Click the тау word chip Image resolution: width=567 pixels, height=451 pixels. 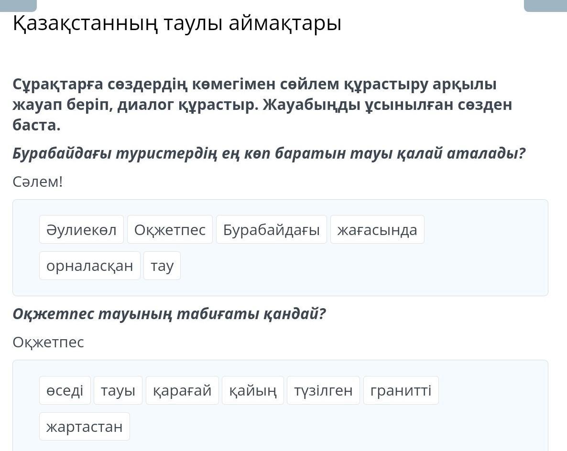coord(162,266)
